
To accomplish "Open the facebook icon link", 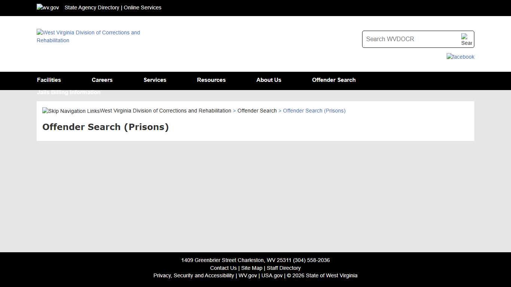I will tap(460, 57).
